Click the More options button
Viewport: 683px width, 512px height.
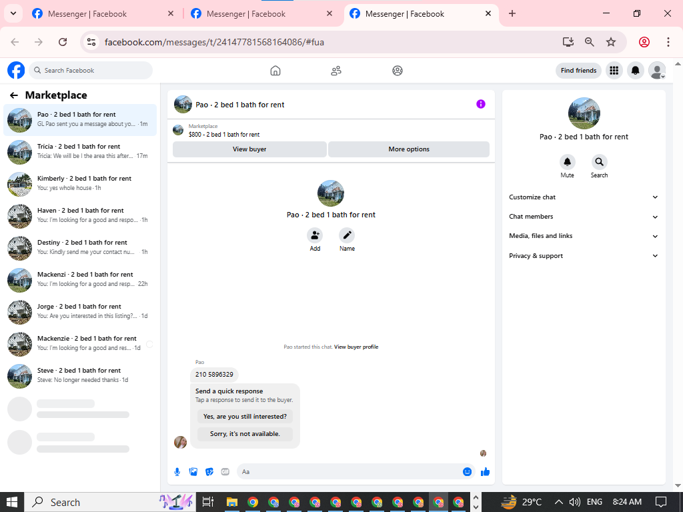click(x=409, y=149)
